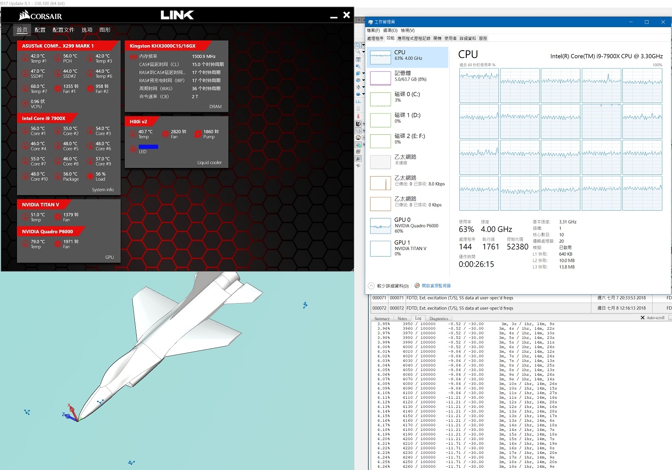Click the fit-view pan icon in the simulation toolbar
This screenshot has width=672, height=470.
pos(358,59)
